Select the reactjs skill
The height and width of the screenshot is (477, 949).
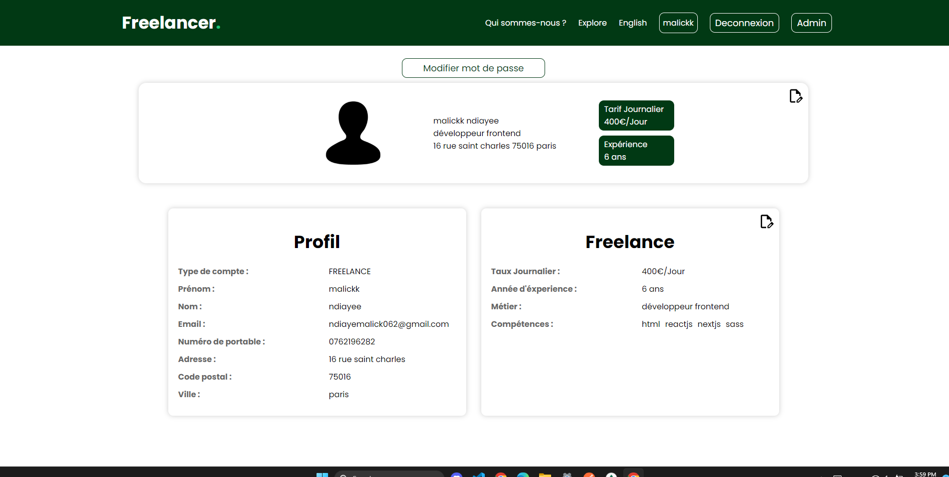click(x=679, y=324)
